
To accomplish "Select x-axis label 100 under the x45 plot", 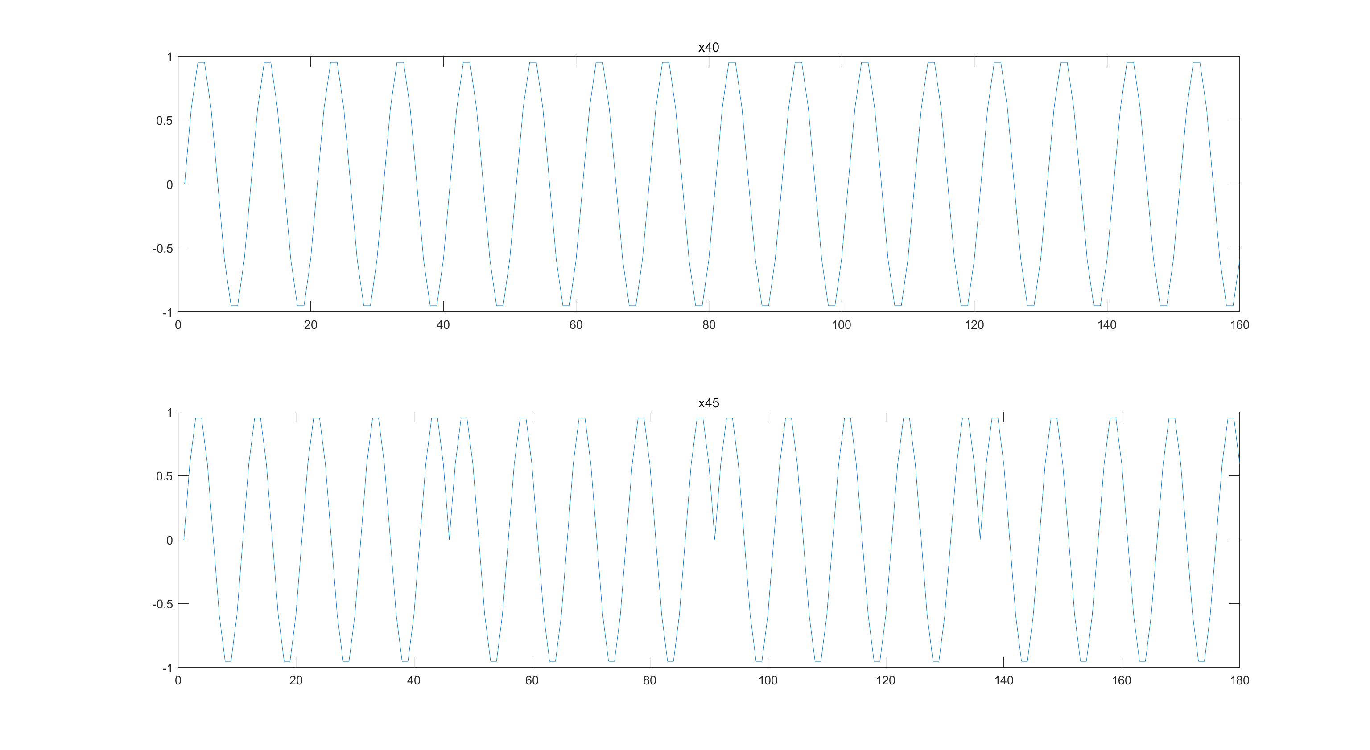I will pyautogui.click(x=768, y=680).
